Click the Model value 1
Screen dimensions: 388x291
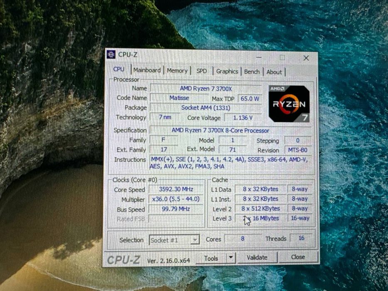pyautogui.click(x=232, y=141)
